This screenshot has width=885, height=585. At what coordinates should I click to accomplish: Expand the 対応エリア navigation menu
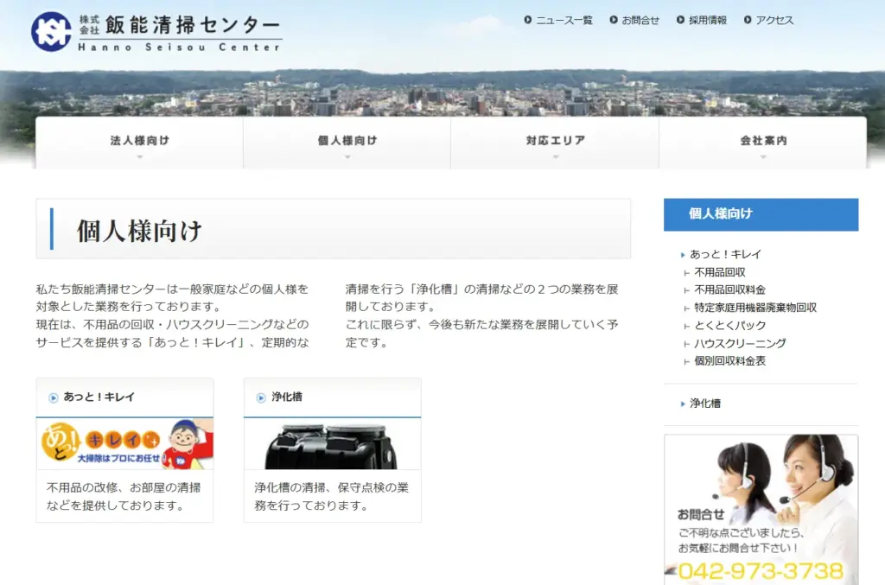(x=555, y=143)
